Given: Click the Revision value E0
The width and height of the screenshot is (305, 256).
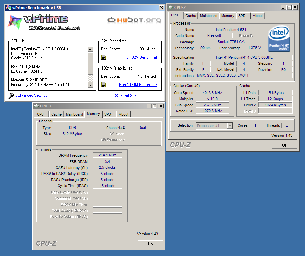Looking at the screenshot, I should (x=283, y=70).
